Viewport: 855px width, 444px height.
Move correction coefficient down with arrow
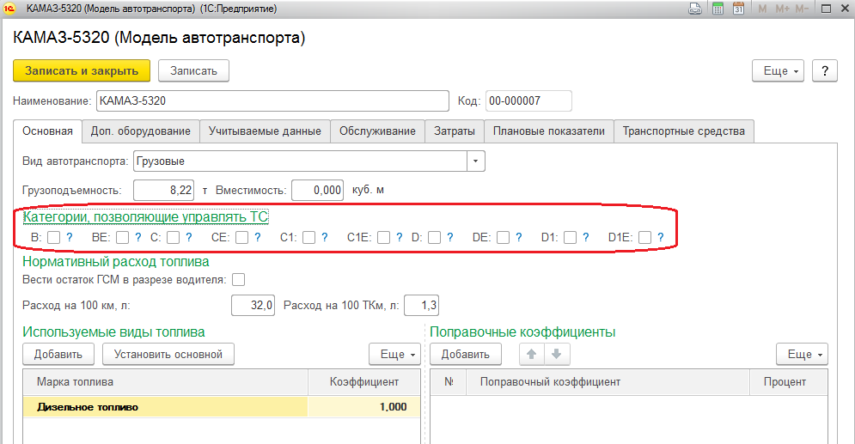(x=557, y=354)
